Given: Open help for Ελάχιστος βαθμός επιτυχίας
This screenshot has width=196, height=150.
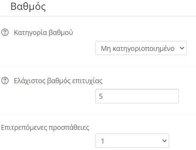Looking at the screenshot, I should click(x=5, y=81).
